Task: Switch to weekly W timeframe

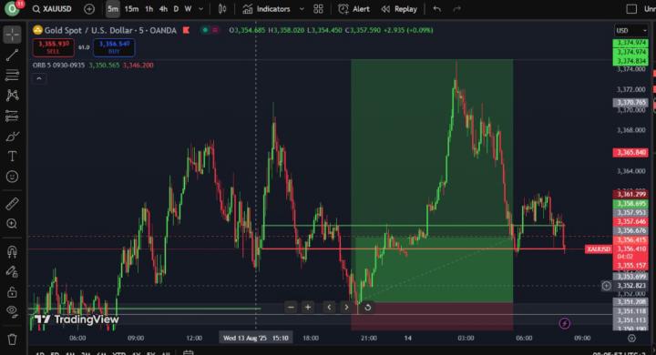Action: [189, 9]
